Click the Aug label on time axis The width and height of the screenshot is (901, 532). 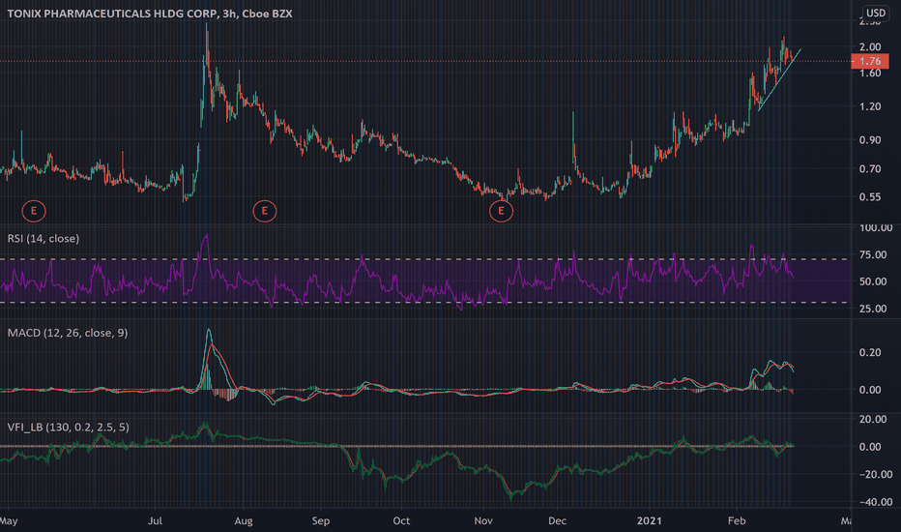click(243, 521)
